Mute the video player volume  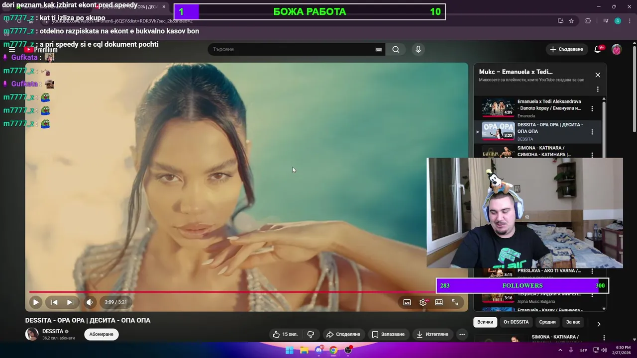[x=90, y=302]
